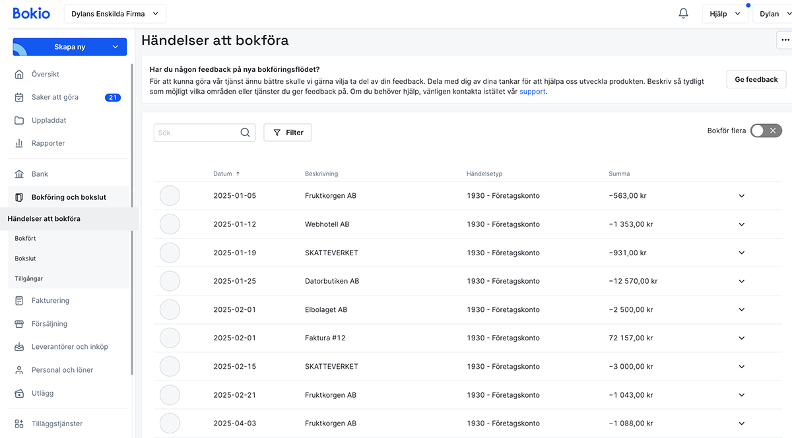This screenshot has width=792, height=438.
Task: Open the Hjälp dropdown menu
Action: pos(725,14)
